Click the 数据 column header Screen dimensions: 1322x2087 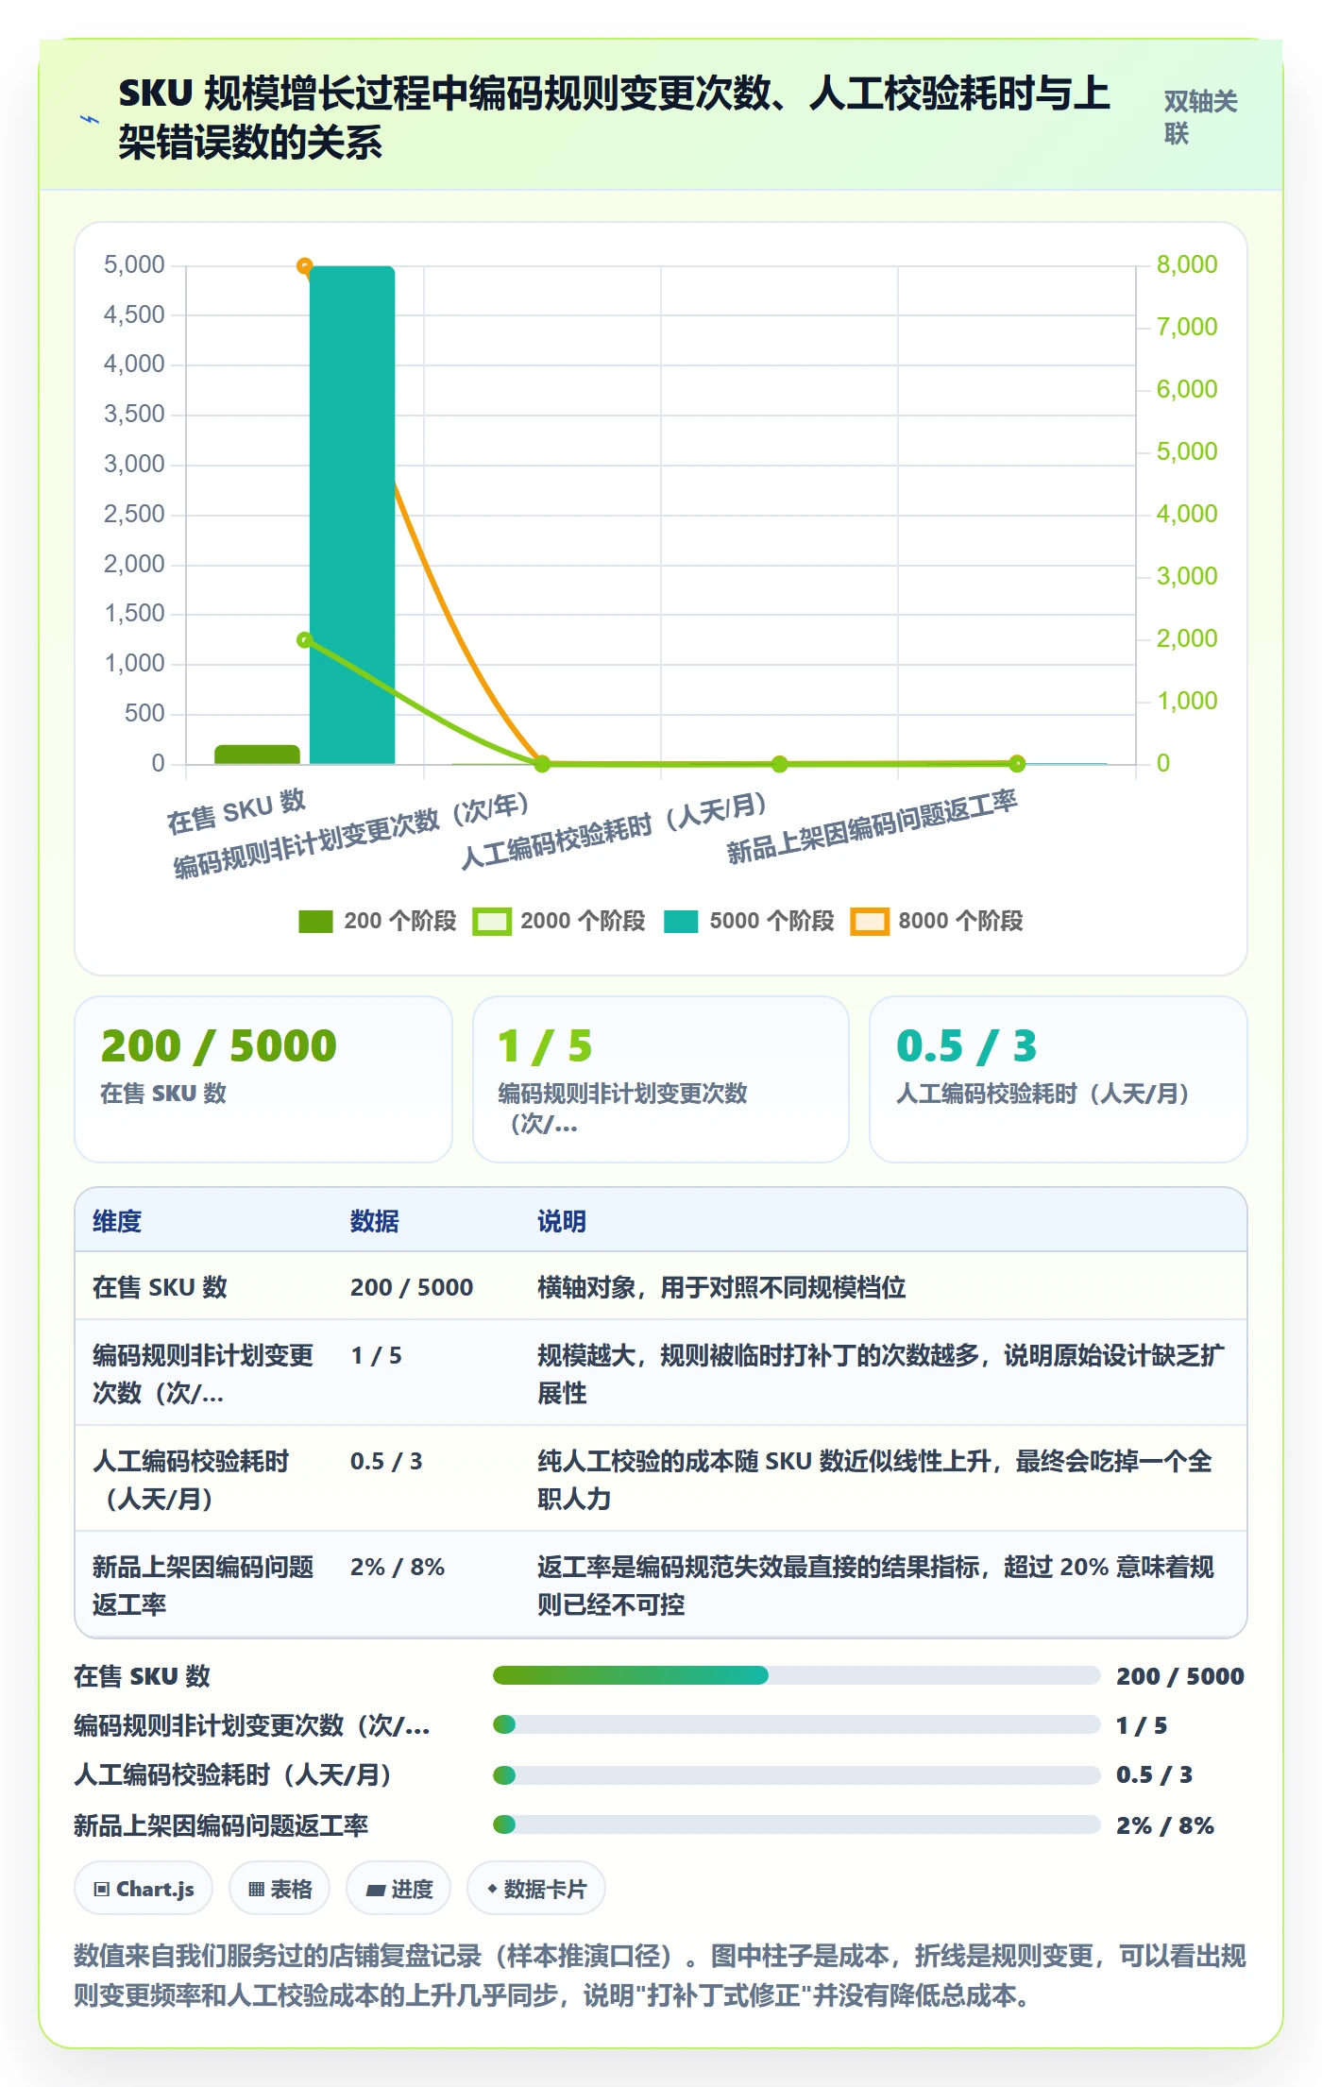pos(375,1221)
